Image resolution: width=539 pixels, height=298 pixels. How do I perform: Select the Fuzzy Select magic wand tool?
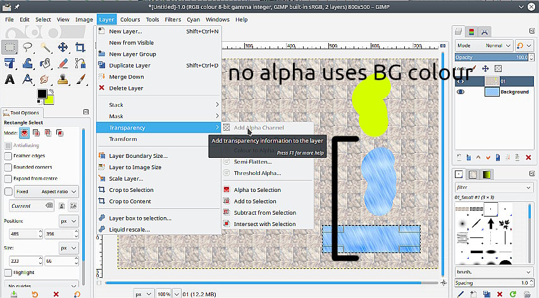tap(45, 47)
